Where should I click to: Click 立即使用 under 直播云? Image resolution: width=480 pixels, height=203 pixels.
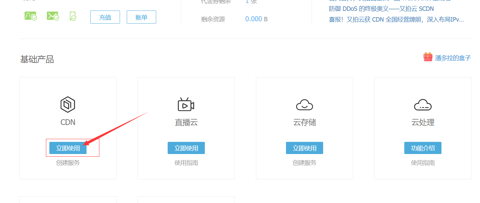tap(186, 148)
